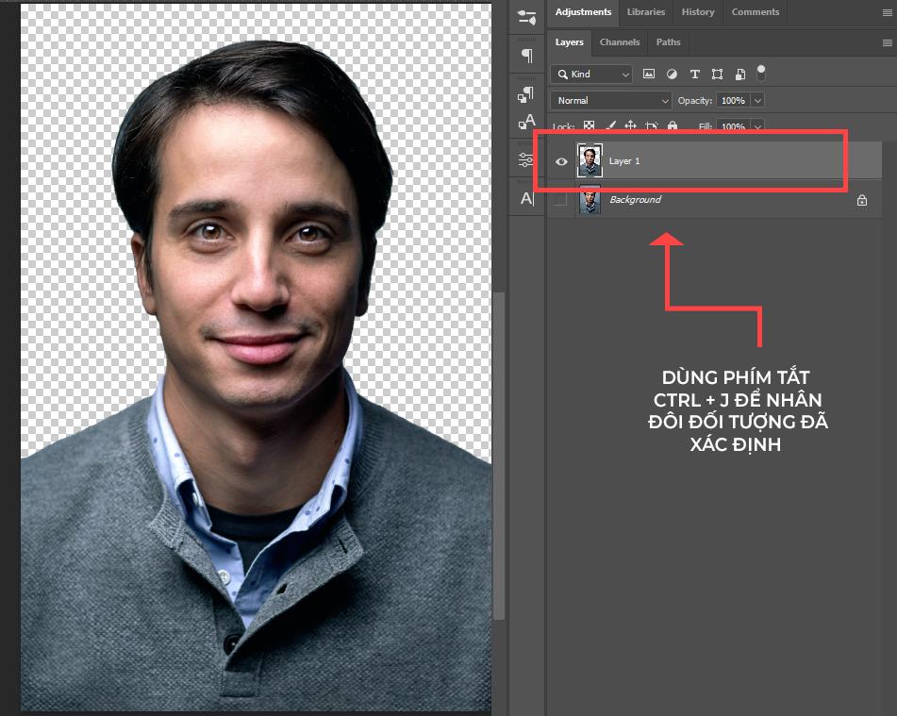Filter for adjustment layers in Layers panel

[672, 73]
